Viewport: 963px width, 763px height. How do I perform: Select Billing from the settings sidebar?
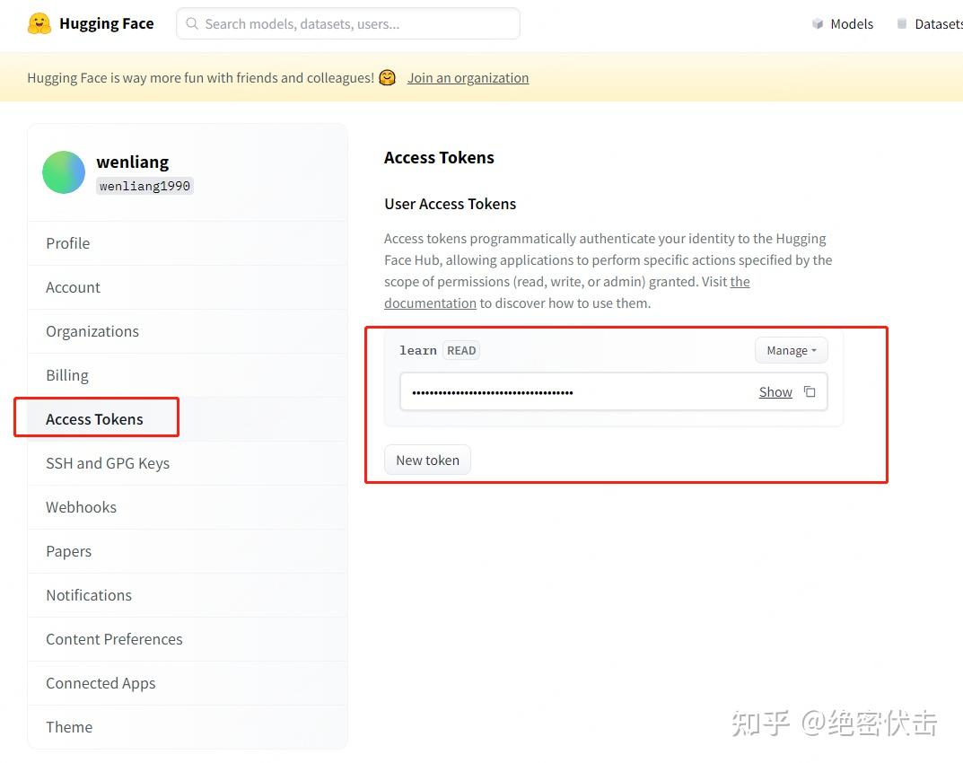tap(67, 375)
